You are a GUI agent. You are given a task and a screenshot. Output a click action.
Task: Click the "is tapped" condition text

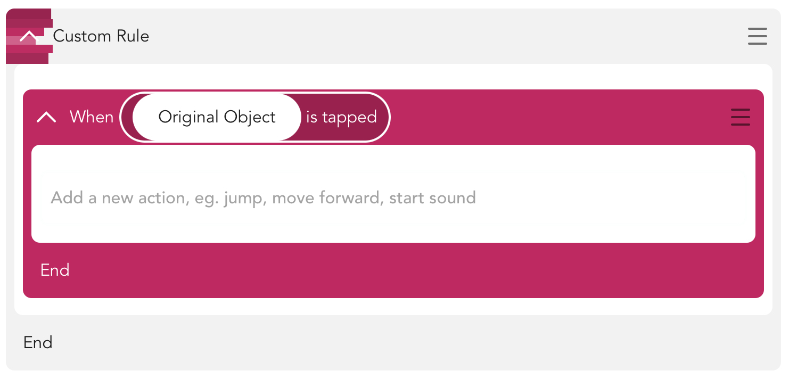point(341,117)
